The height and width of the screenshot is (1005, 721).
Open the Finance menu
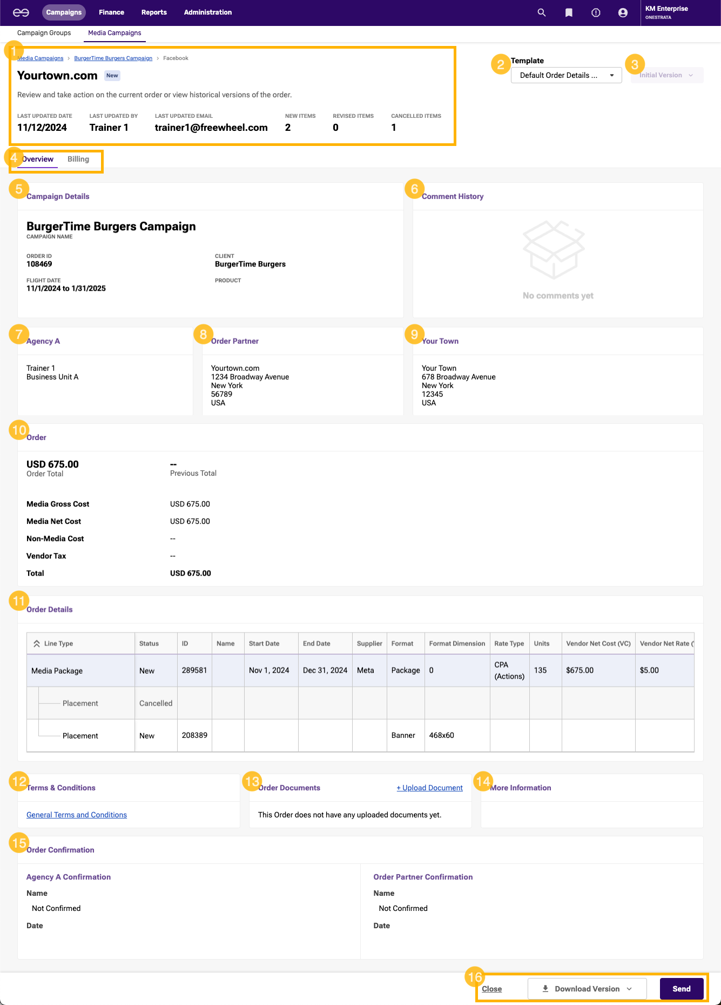coord(111,12)
